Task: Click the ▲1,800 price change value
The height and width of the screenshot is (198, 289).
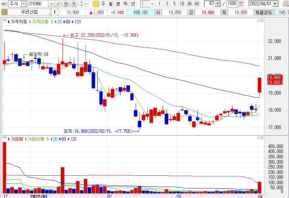Action: 97,12
